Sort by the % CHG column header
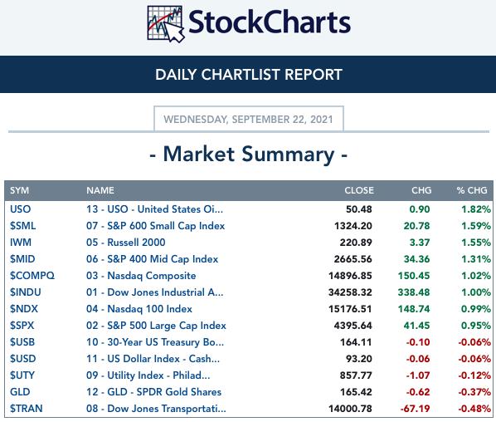 click(472, 190)
